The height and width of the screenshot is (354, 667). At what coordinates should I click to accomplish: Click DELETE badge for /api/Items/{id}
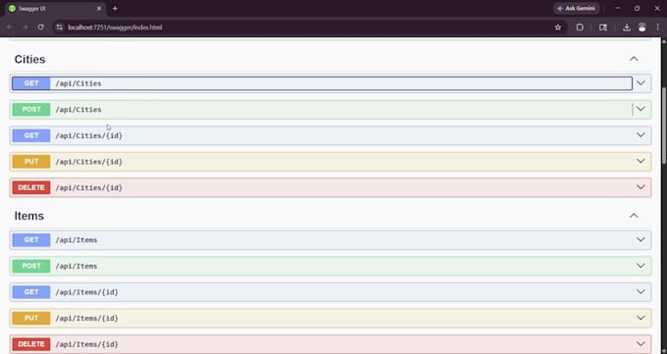[31, 344]
